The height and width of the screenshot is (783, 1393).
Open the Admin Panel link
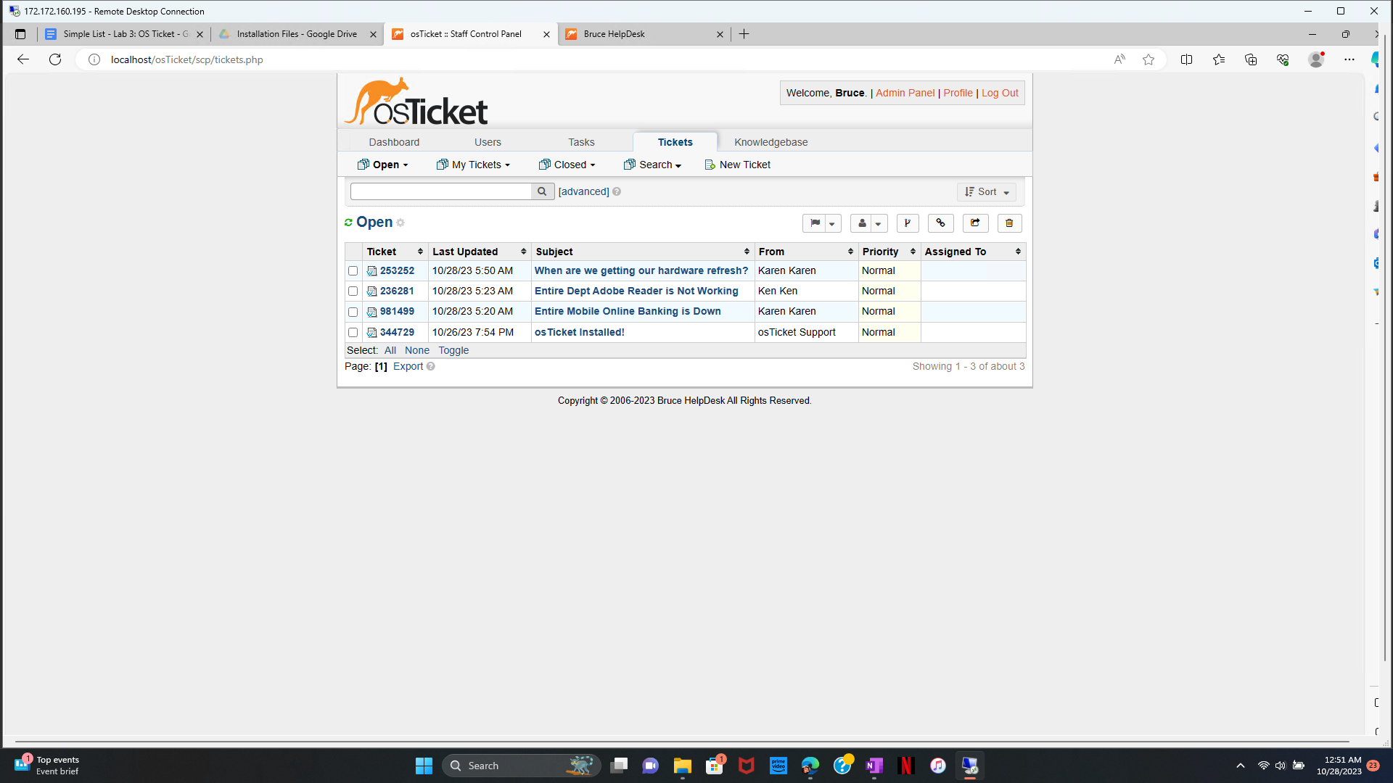tap(904, 93)
